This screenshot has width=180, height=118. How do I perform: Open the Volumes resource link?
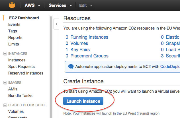click(79, 43)
